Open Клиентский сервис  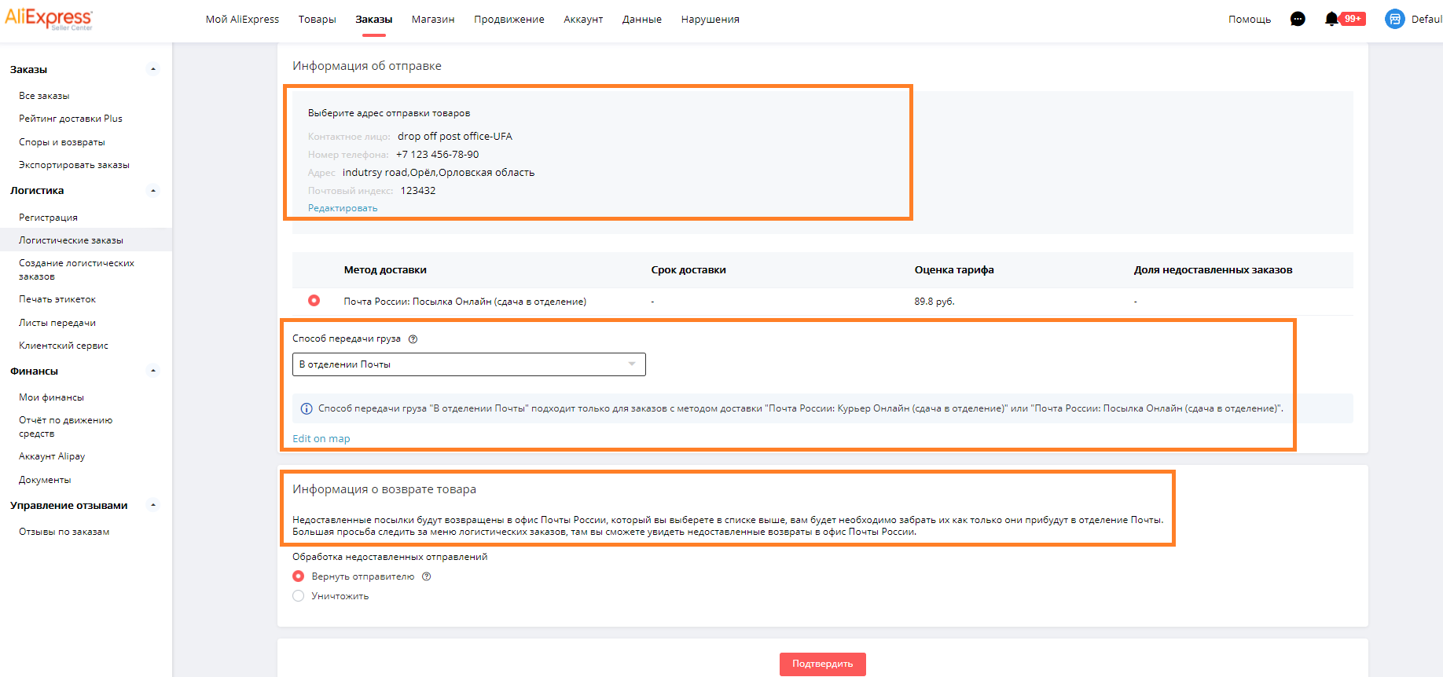pos(64,346)
